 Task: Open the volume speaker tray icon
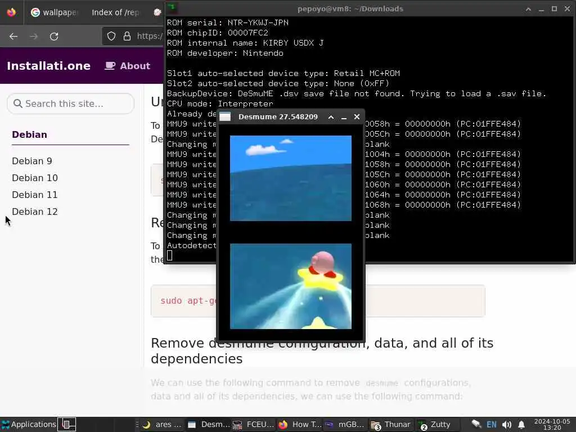click(x=507, y=425)
